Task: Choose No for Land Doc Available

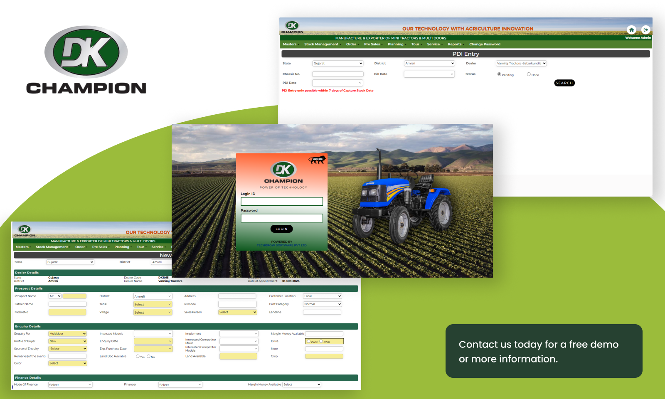Action: click(148, 356)
